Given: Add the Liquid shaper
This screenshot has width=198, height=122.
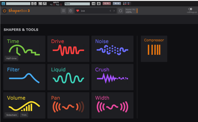Looking at the screenshot, I should point(68,77).
